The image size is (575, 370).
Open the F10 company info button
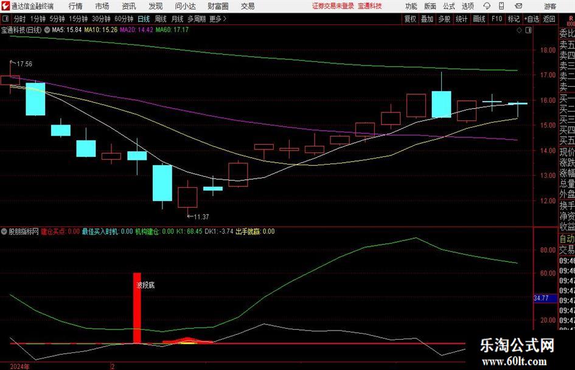point(497,19)
